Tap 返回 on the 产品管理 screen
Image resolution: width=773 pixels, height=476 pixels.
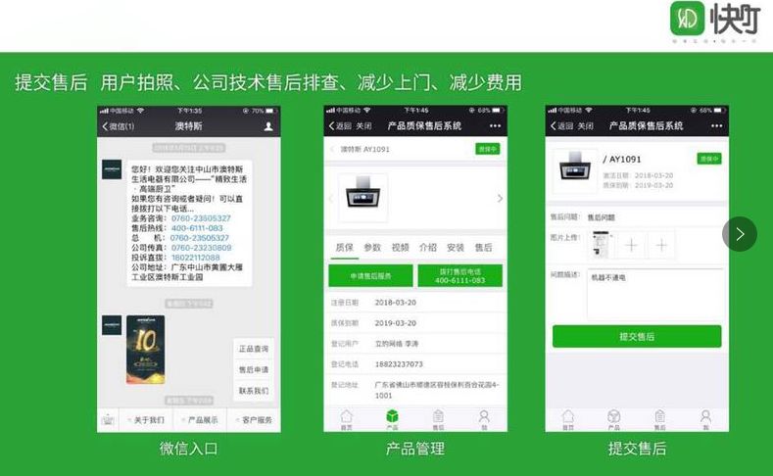pos(340,126)
